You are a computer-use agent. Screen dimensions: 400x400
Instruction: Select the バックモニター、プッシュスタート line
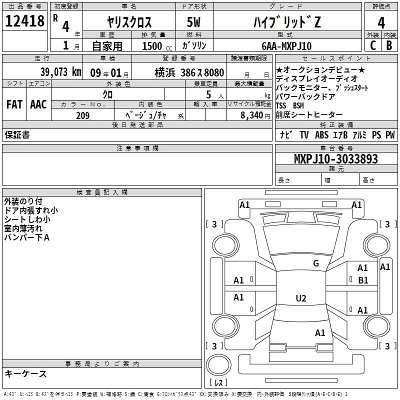pos(322,88)
